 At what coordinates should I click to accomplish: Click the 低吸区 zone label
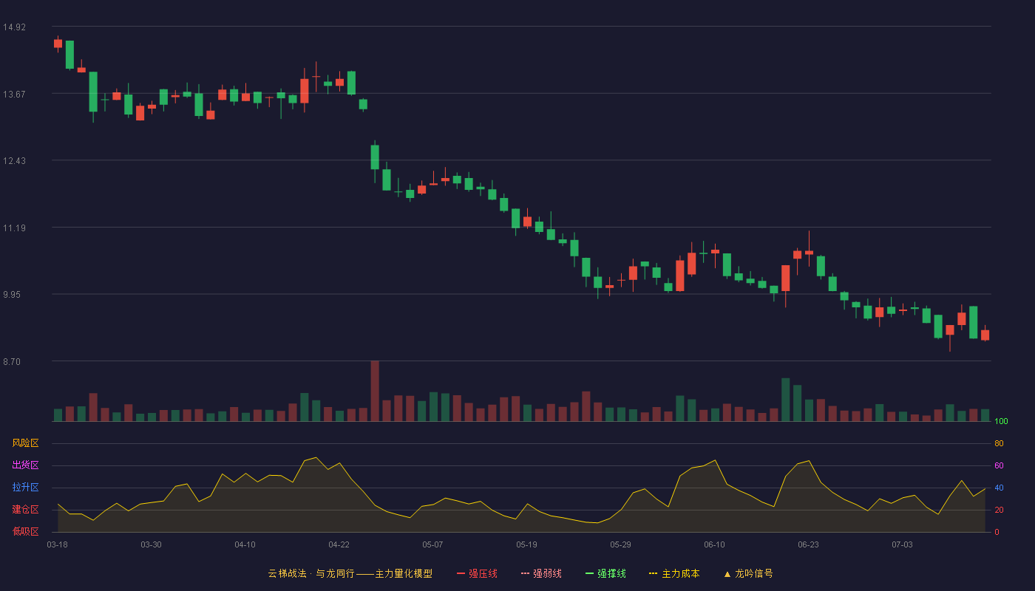pos(25,531)
